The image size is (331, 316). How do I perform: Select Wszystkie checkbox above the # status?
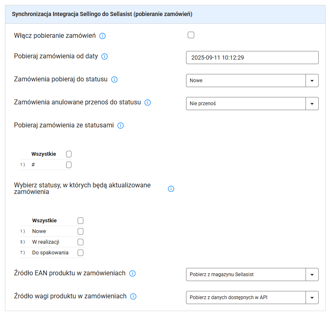(x=69, y=154)
